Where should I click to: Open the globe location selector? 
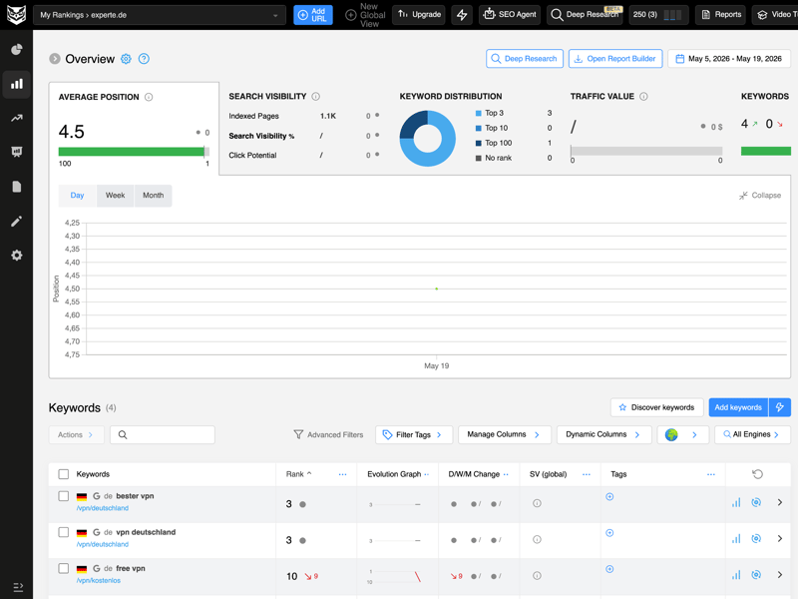point(682,434)
